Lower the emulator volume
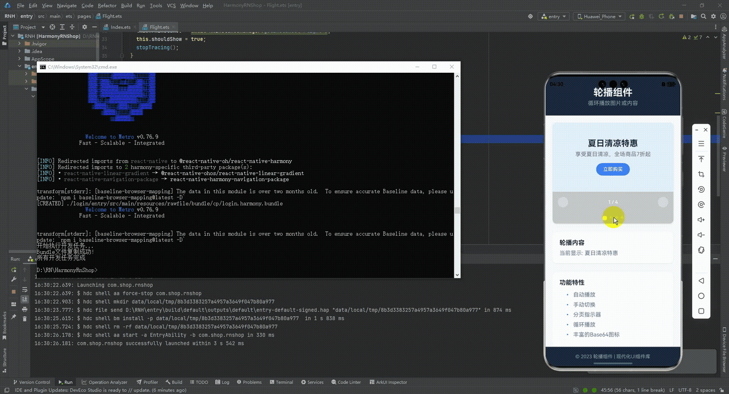The width and height of the screenshot is (729, 394). pyautogui.click(x=701, y=235)
